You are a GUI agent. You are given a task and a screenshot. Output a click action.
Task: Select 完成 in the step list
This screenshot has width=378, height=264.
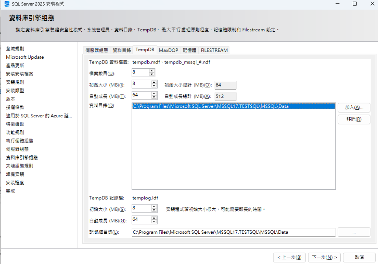pos(10,191)
